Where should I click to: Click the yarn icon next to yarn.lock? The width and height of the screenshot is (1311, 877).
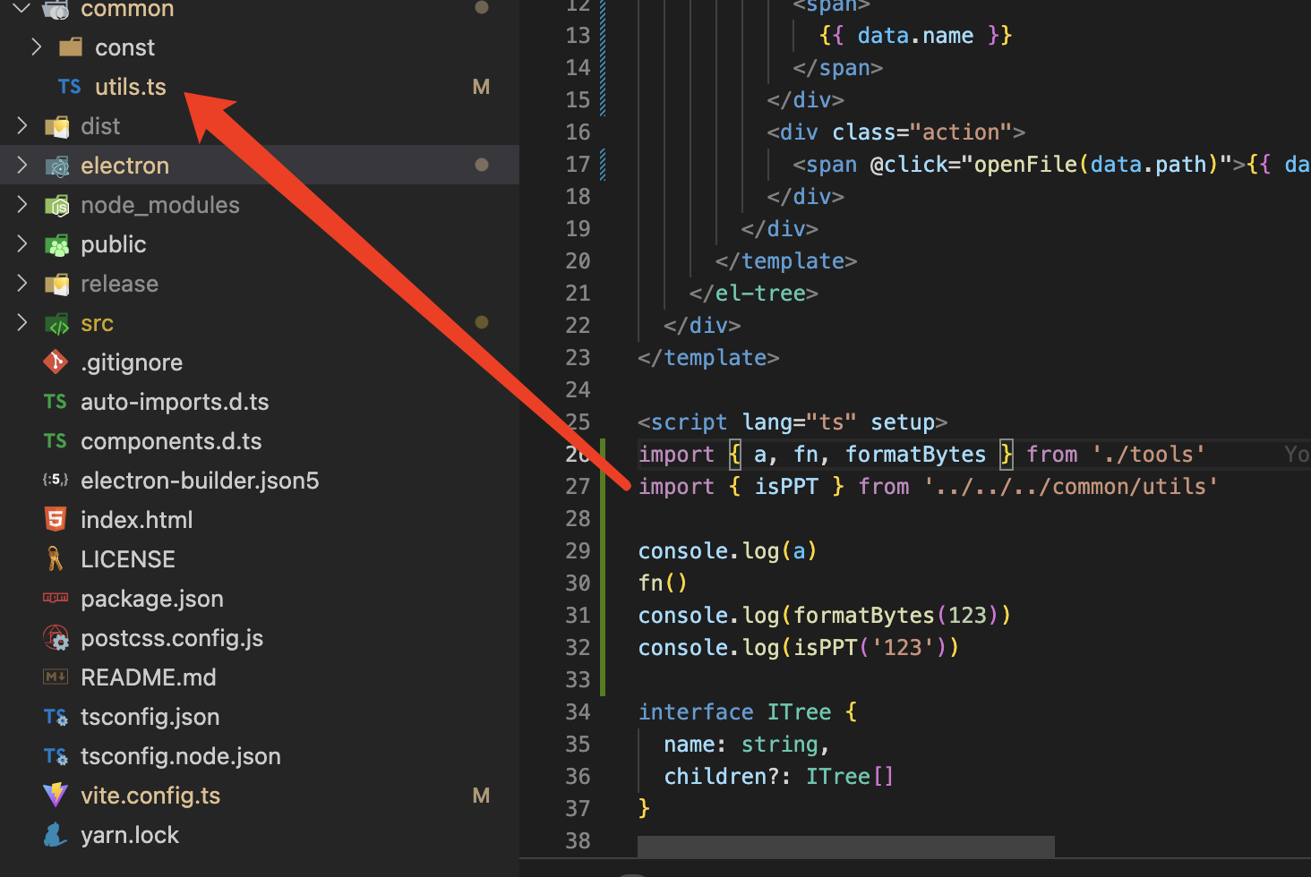coord(55,834)
